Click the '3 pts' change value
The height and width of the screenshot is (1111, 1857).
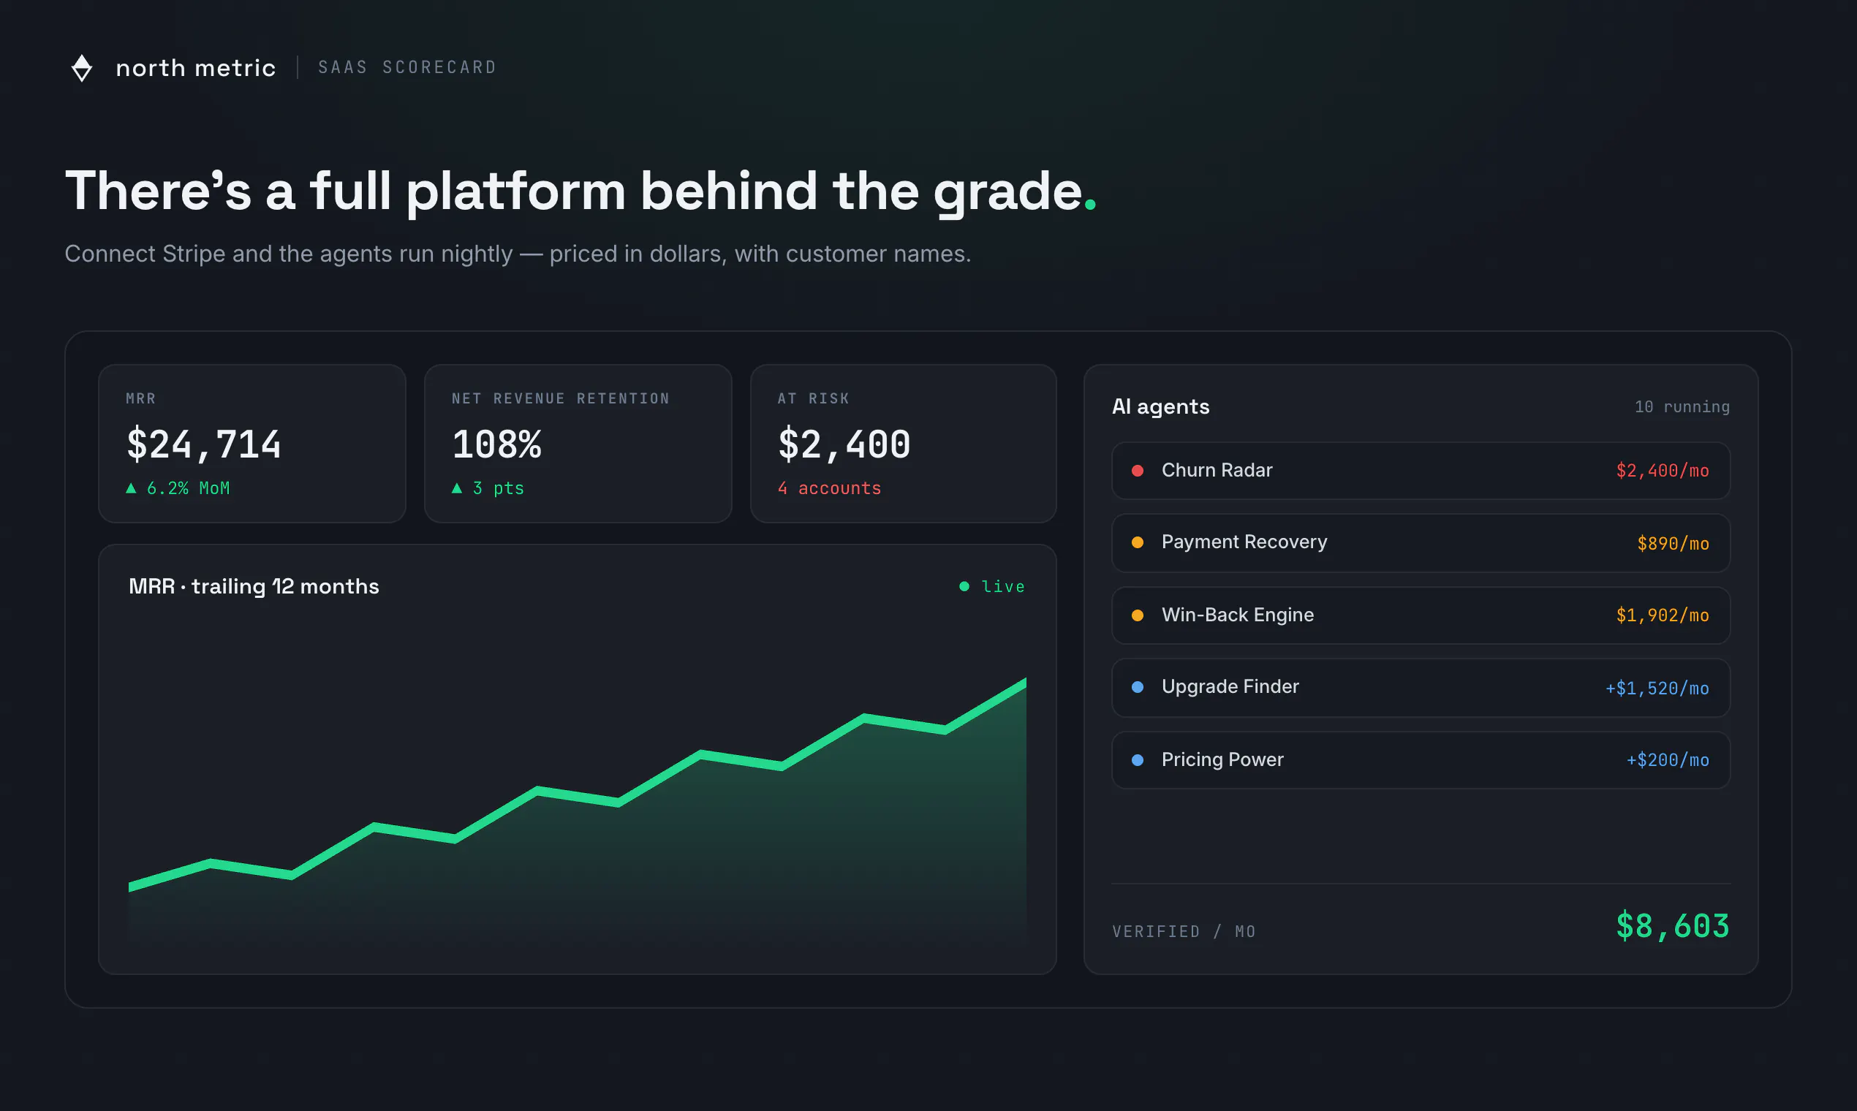pyautogui.click(x=498, y=488)
